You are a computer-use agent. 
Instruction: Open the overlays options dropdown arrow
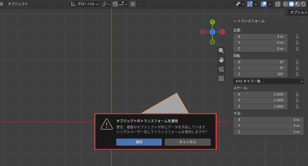pos(270,4)
